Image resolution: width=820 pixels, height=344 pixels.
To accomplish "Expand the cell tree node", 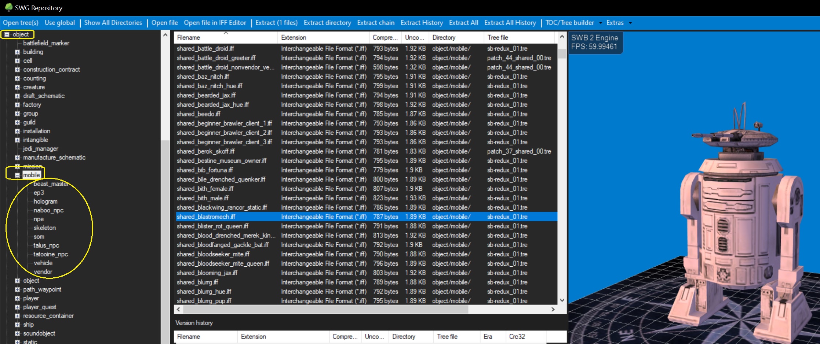I will pyautogui.click(x=17, y=61).
